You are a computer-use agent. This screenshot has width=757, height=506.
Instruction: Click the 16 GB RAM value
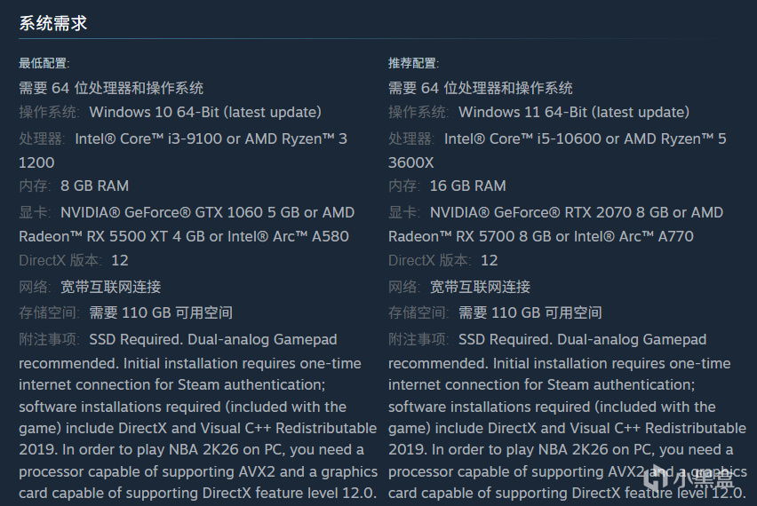coord(468,186)
